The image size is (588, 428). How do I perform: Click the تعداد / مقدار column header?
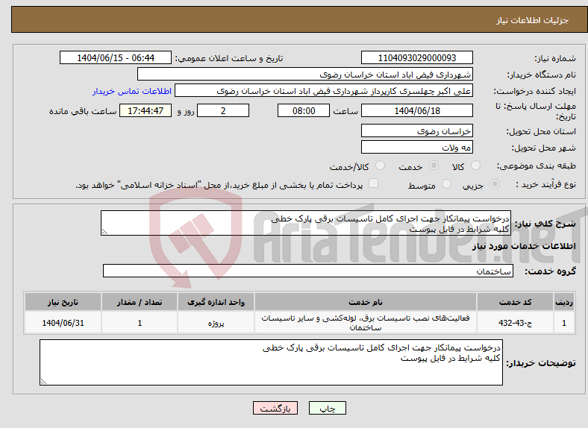[x=140, y=302]
